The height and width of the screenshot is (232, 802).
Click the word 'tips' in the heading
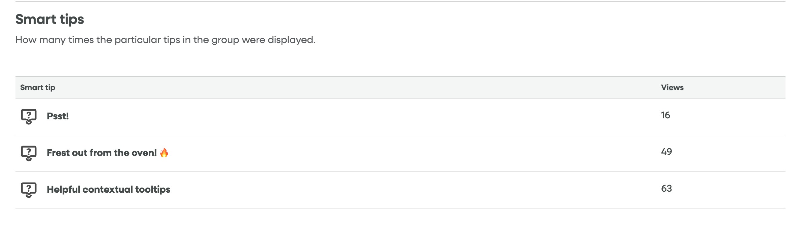click(x=72, y=20)
